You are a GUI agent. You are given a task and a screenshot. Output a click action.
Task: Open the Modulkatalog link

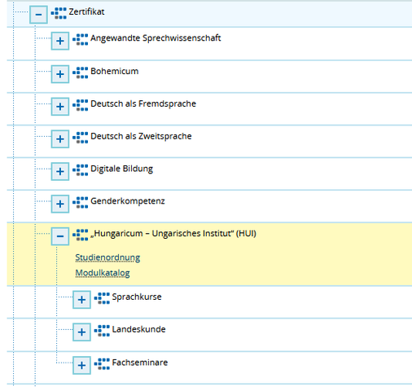103,273
